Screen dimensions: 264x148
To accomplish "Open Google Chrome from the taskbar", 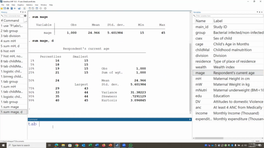I will 77,145.
